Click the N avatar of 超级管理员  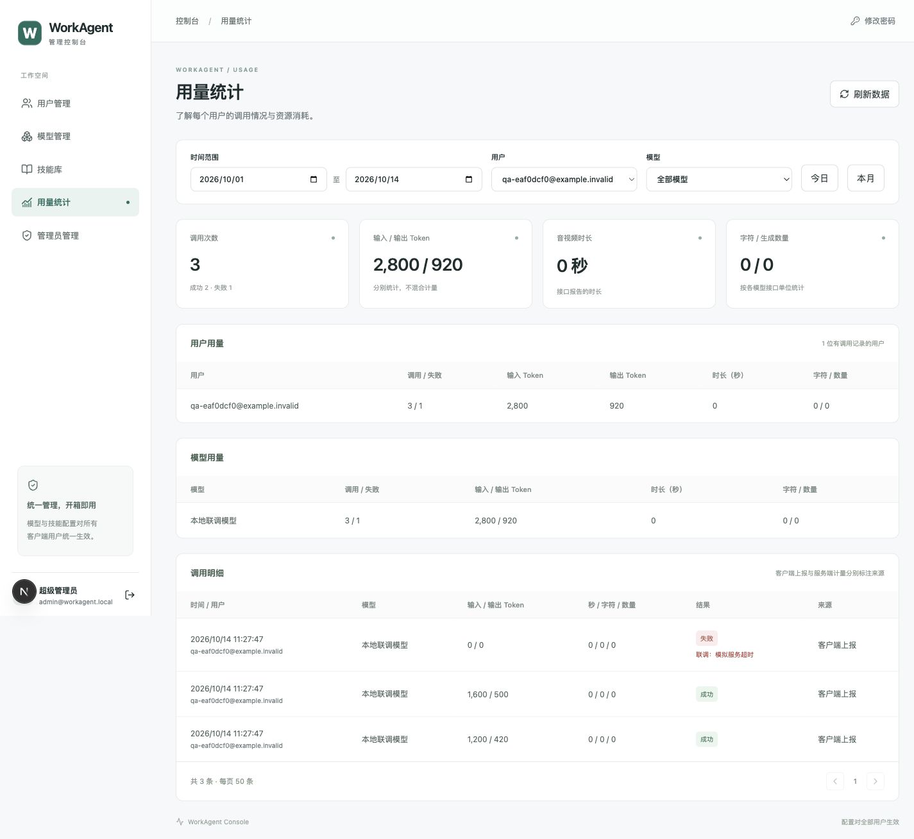pos(24,591)
